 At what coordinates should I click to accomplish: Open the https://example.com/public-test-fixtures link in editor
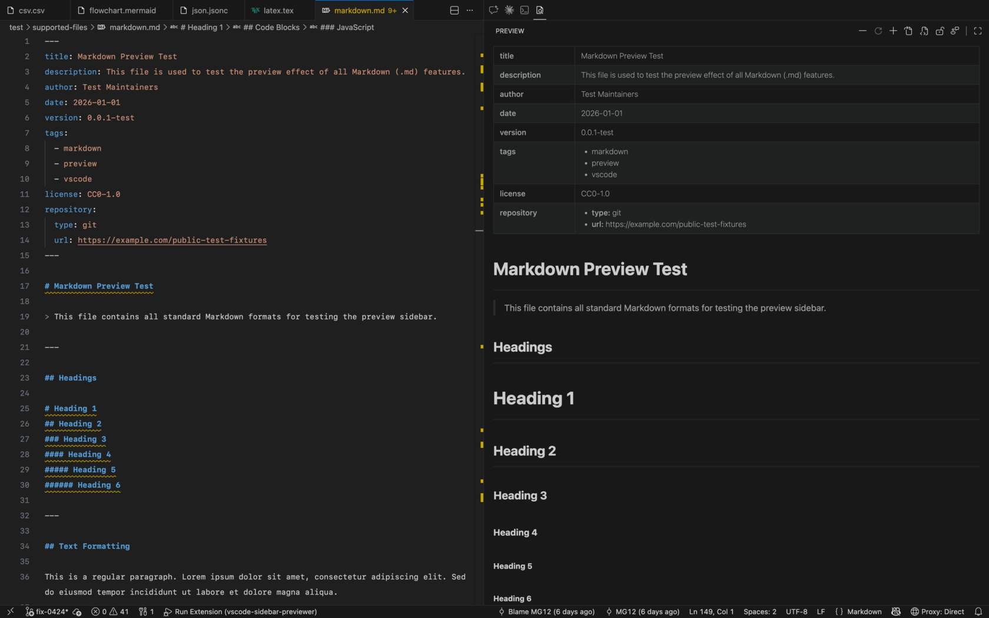tap(172, 240)
